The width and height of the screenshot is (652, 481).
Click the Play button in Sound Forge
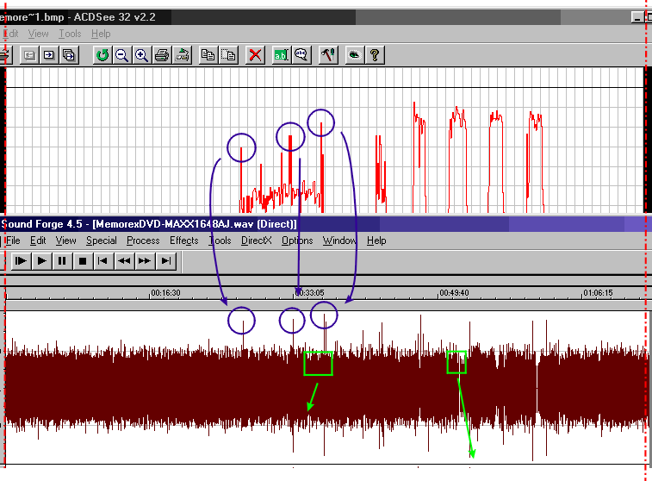pos(41,261)
